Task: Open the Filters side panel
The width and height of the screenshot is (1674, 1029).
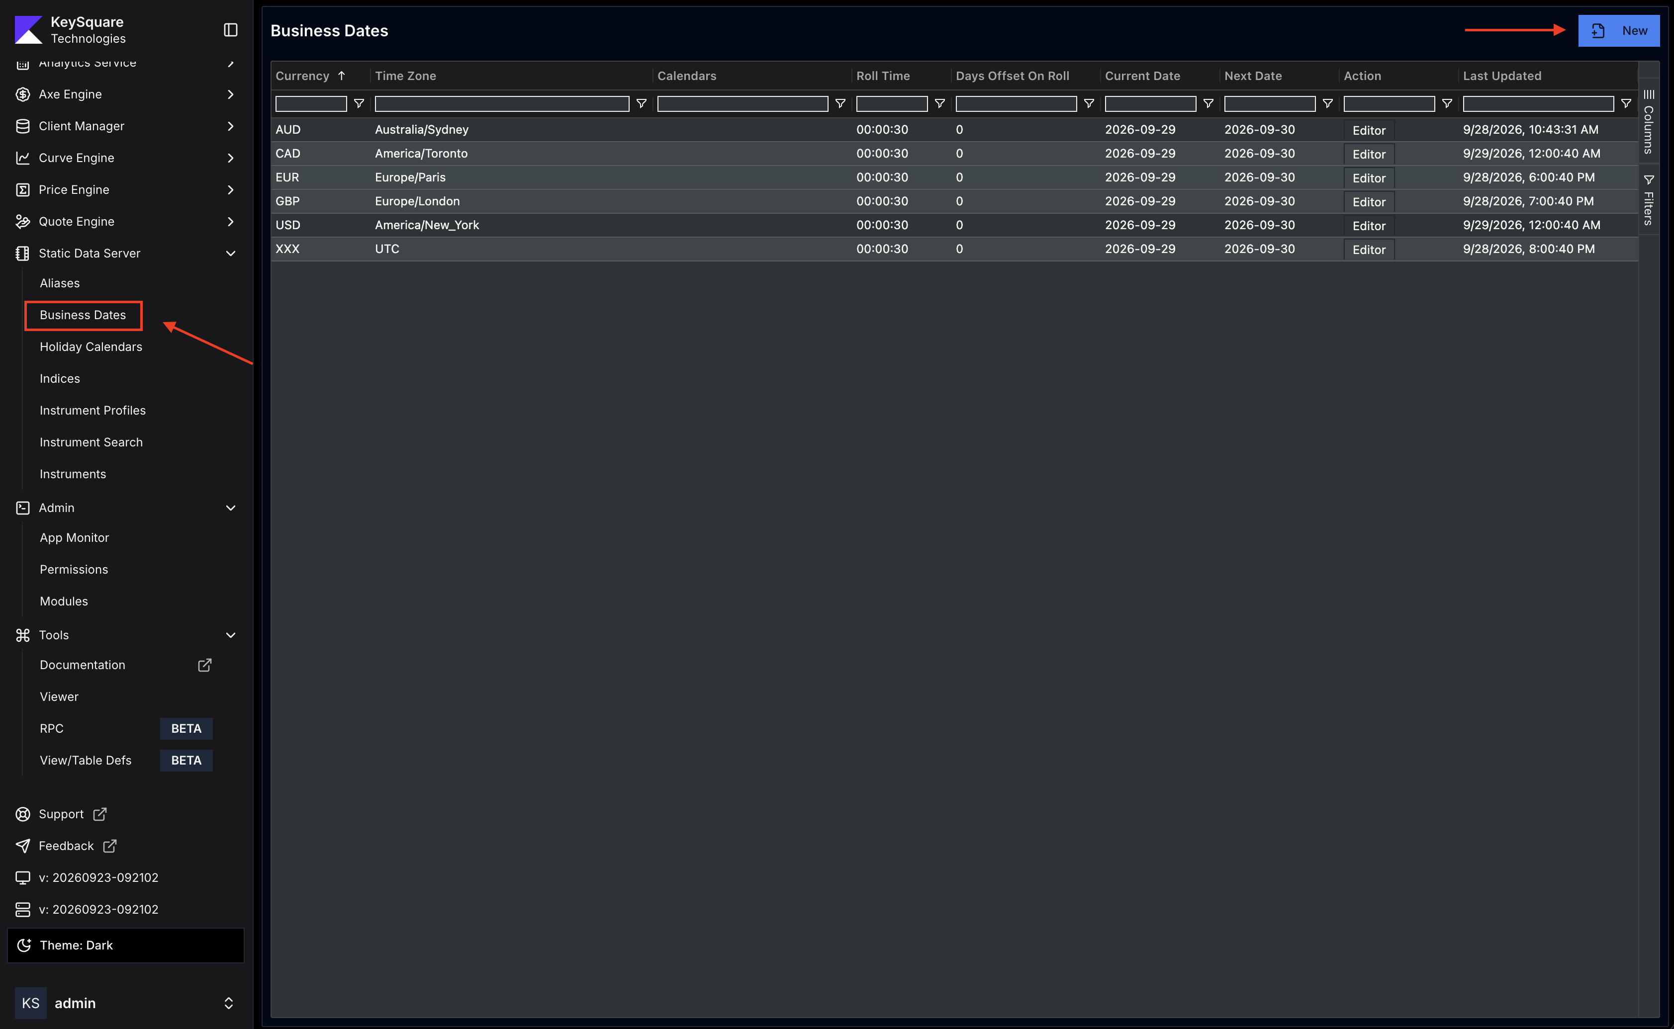Action: (1648, 199)
